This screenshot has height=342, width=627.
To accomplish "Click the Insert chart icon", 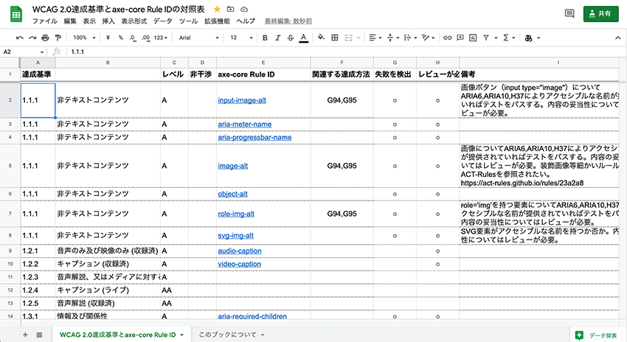I will (x=473, y=38).
